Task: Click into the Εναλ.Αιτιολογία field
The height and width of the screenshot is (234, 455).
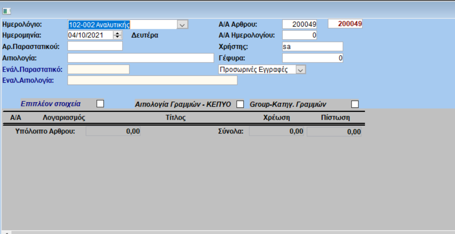Action: point(152,80)
